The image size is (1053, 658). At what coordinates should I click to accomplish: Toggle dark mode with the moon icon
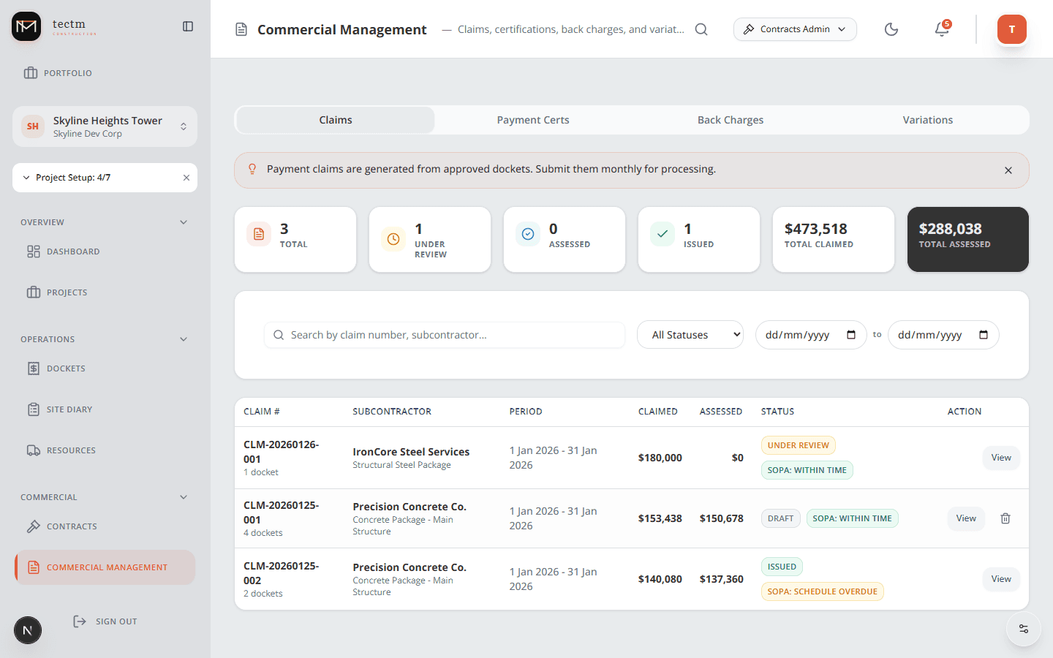click(x=891, y=29)
